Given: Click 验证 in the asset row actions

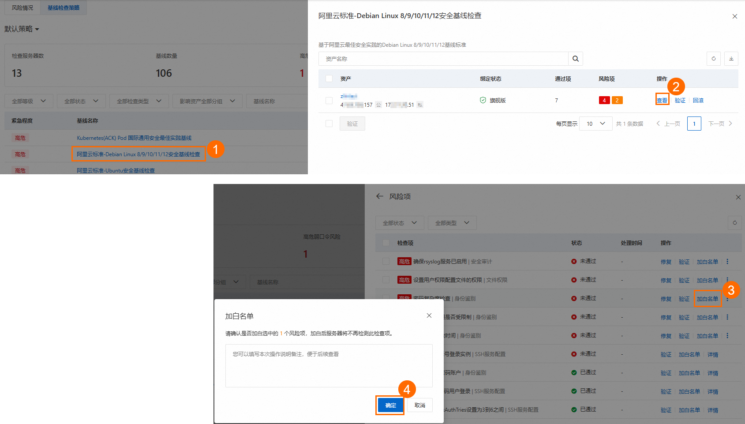Looking at the screenshot, I should 680,101.
